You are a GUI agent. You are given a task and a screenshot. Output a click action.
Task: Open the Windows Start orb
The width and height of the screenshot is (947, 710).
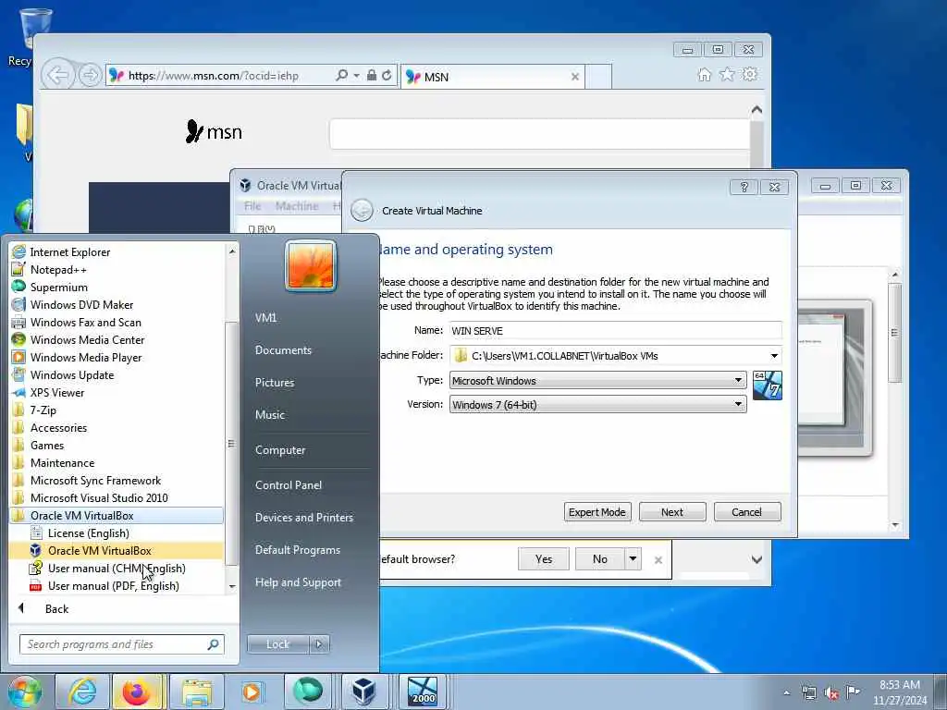point(25,692)
